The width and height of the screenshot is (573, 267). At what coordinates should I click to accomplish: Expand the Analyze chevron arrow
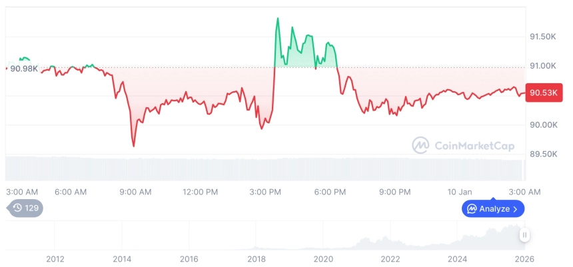pos(515,209)
